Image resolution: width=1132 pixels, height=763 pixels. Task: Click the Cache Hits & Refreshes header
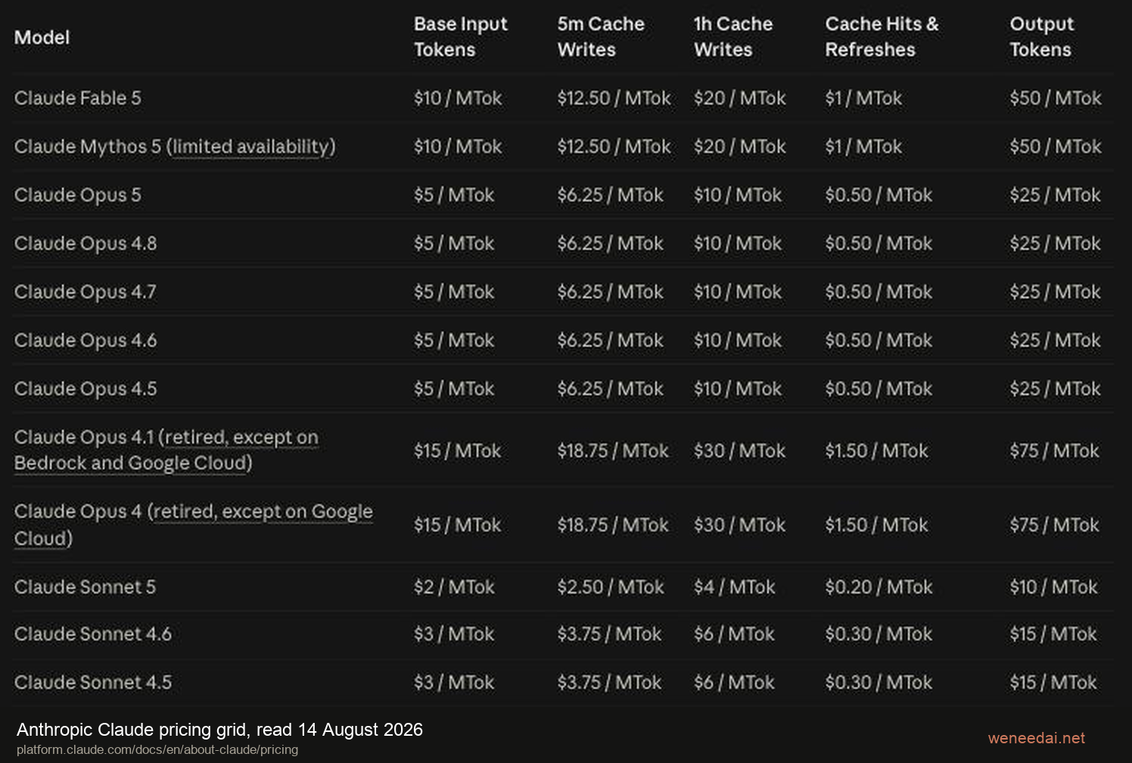[x=882, y=36]
